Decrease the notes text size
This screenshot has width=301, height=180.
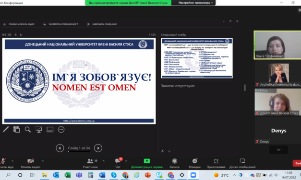coord(169,151)
